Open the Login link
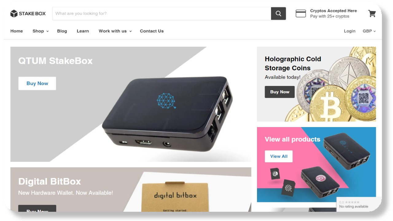The image size is (393, 221). pyautogui.click(x=350, y=31)
